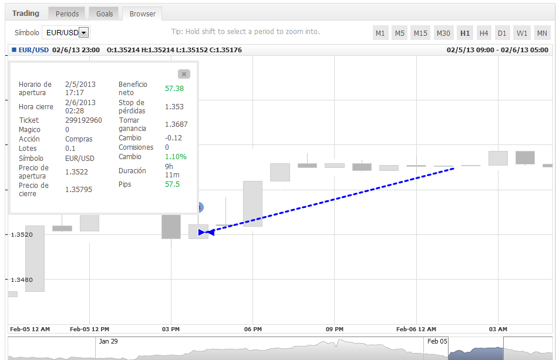Click the closing price 1.35795
The height and width of the screenshot is (360, 556).
pyautogui.click(x=78, y=190)
